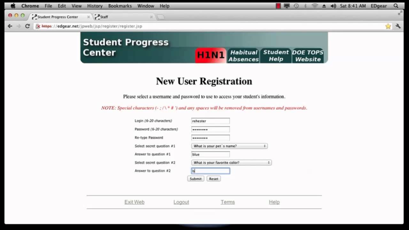The image size is (409, 230).
Task: Open Time Machine menu bar icon
Action: (x=296, y=6)
